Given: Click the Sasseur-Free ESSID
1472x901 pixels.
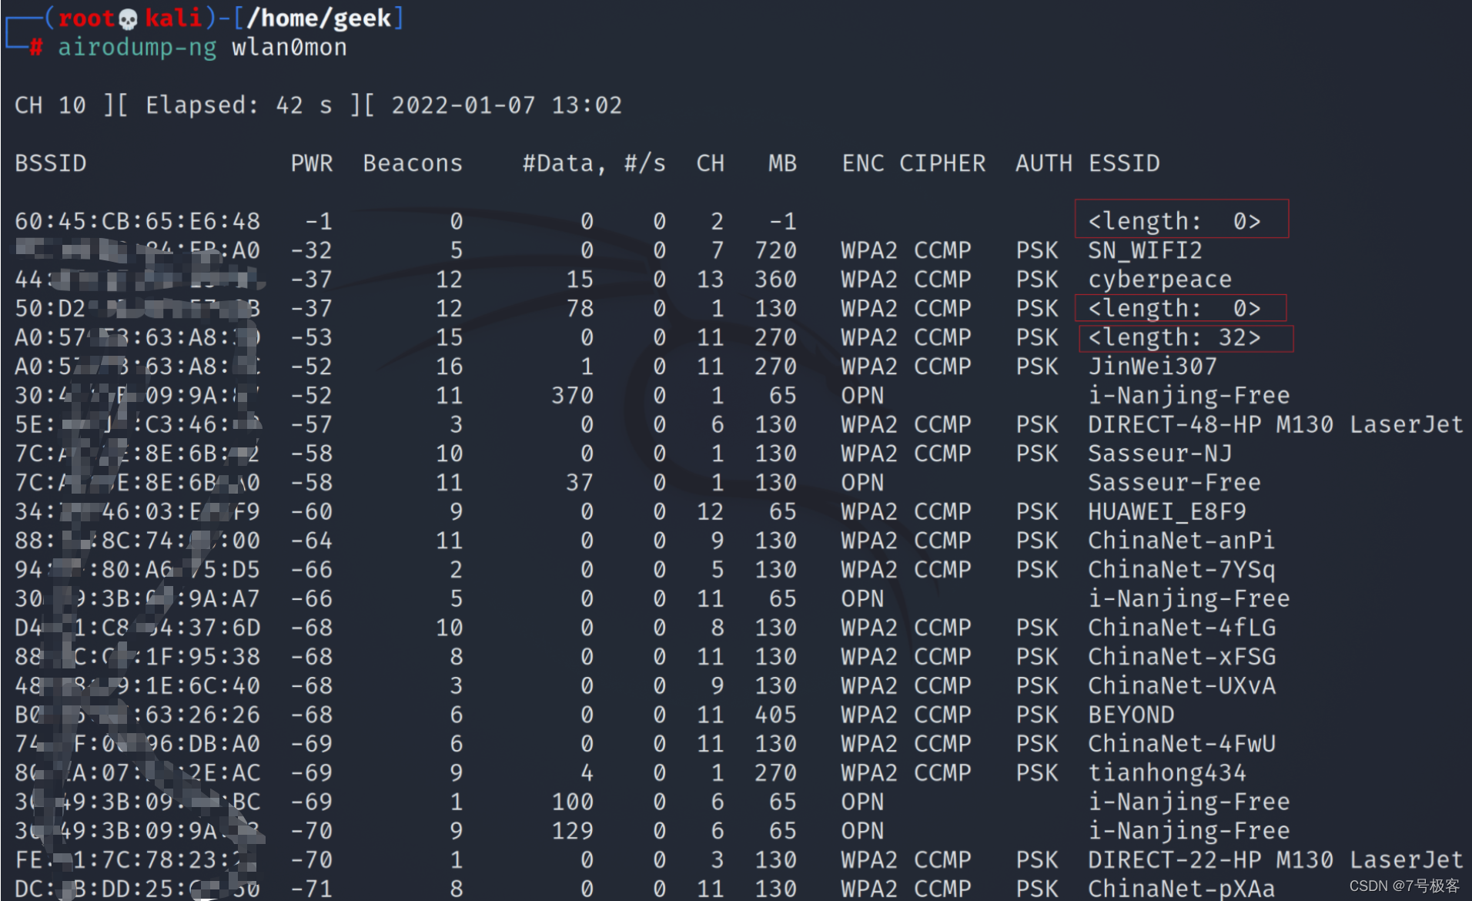Looking at the screenshot, I should click(x=1174, y=483).
